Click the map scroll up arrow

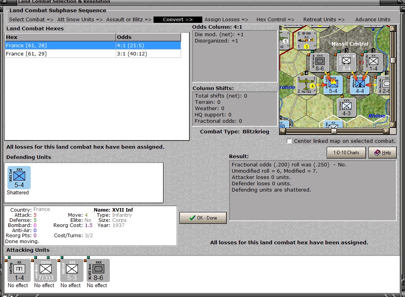coord(393,28)
